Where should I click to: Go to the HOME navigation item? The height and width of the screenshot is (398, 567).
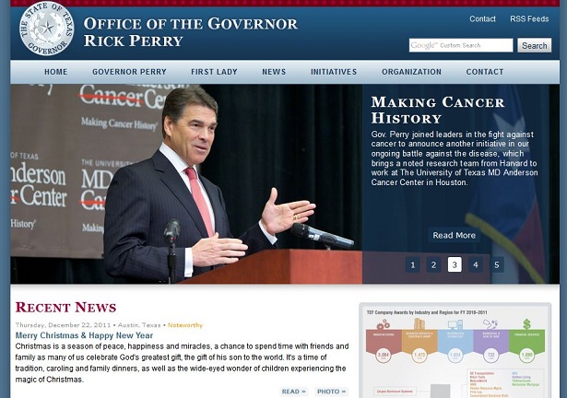[55, 72]
